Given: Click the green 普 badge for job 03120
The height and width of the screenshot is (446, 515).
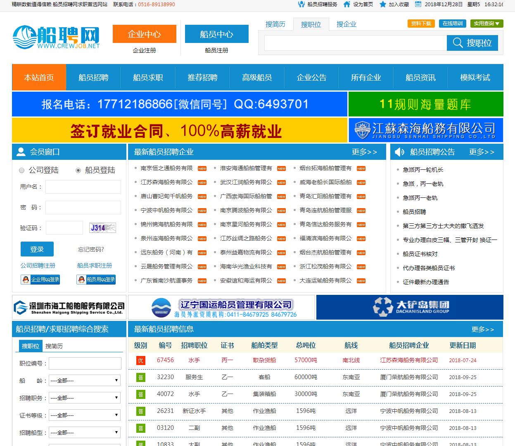Looking at the screenshot, I should pos(141,428).
